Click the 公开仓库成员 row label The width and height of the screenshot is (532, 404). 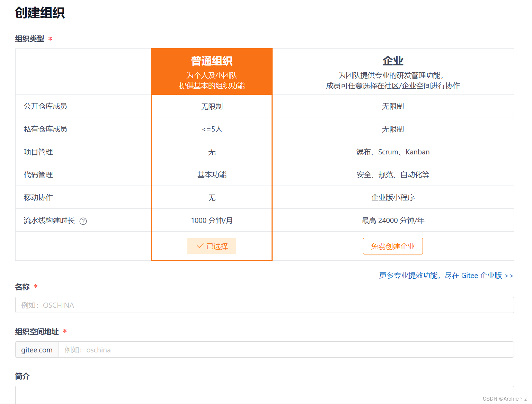[45, 106]
